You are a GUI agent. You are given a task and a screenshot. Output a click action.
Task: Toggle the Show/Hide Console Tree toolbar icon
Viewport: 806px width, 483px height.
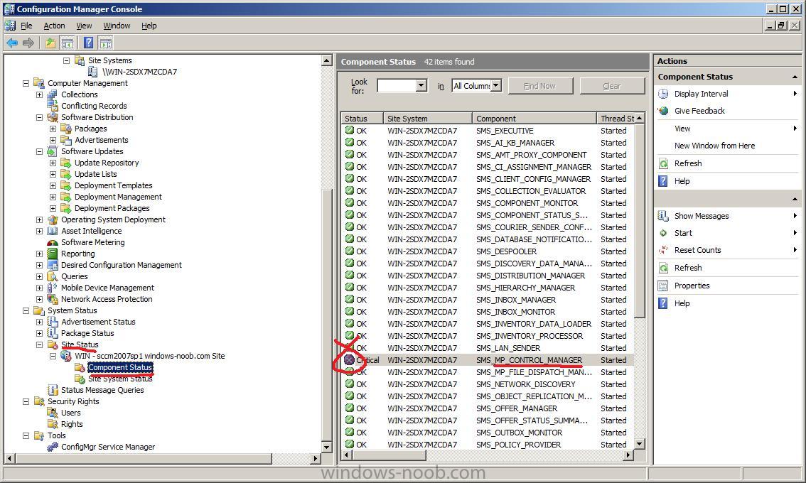click(67, 43)
